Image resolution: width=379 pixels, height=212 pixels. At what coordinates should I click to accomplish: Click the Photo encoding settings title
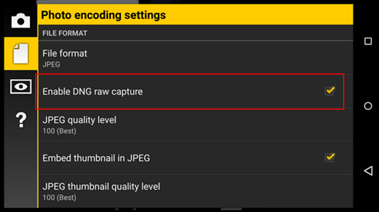pos(104,15)
